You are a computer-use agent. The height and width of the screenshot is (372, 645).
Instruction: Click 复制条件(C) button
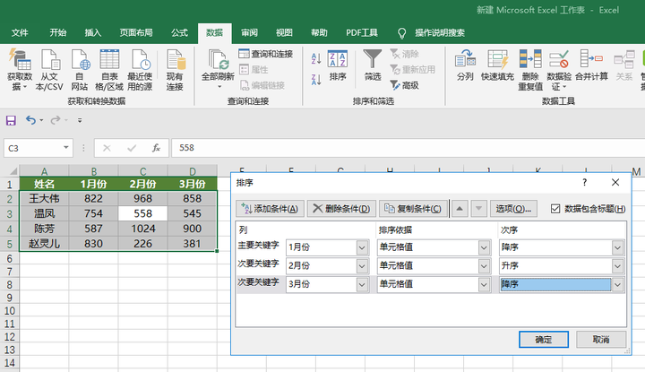click(x=413, y=209)
